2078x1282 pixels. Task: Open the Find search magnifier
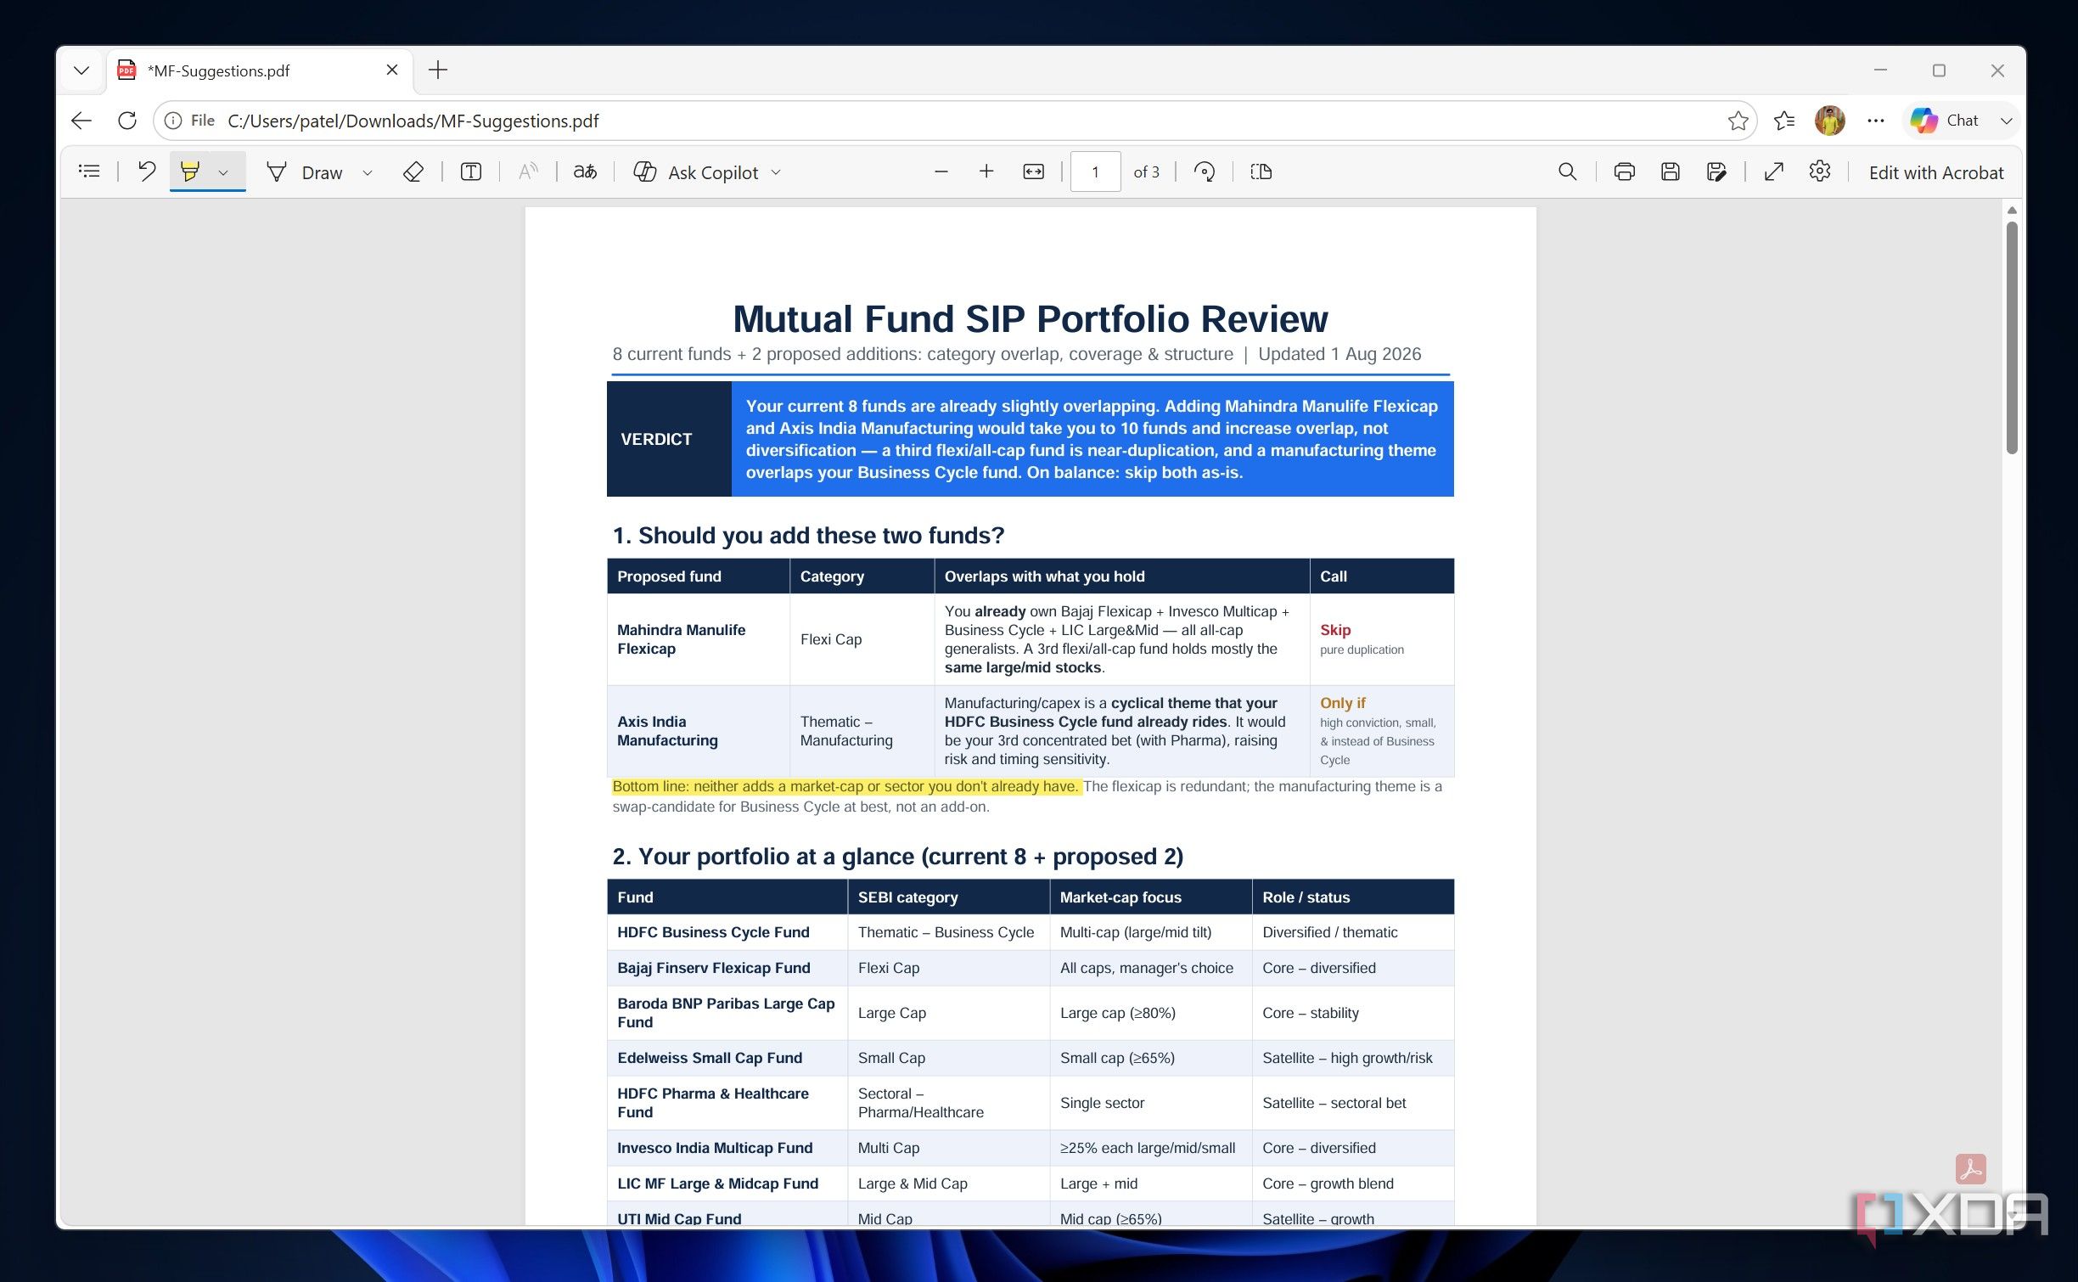click(1567, 172)
